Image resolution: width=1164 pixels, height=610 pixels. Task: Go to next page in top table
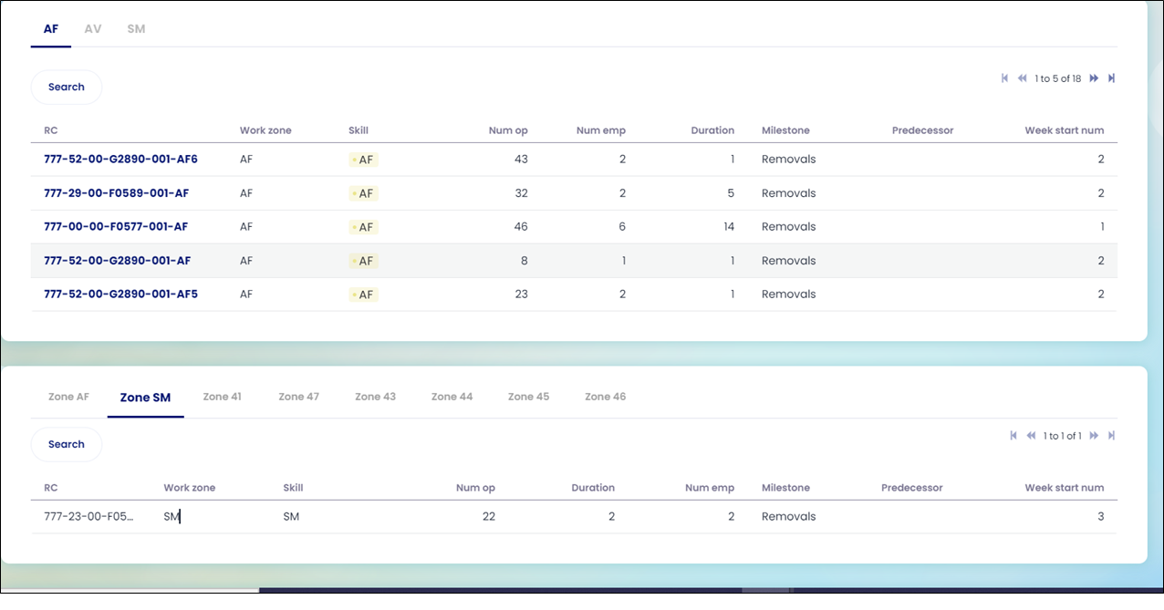1094,78
